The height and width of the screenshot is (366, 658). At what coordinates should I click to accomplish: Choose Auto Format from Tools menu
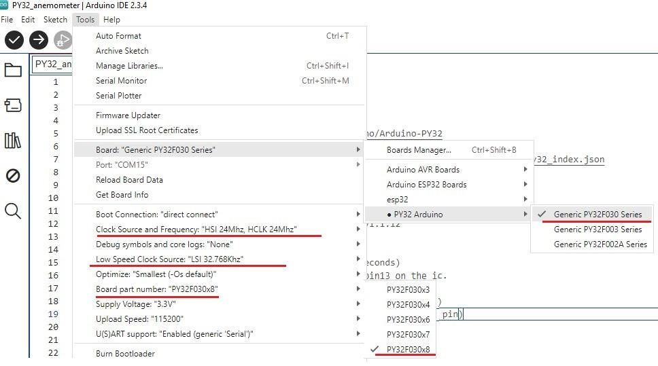click(x=220, y=36)
